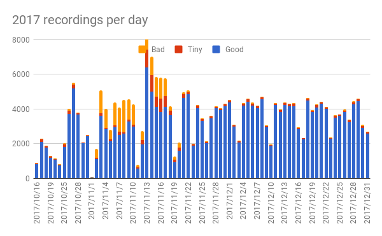Click the 2017/10/16 x-axis date label
The width and height of the screenshot is (382, 236).
click(x=36, y=203)
